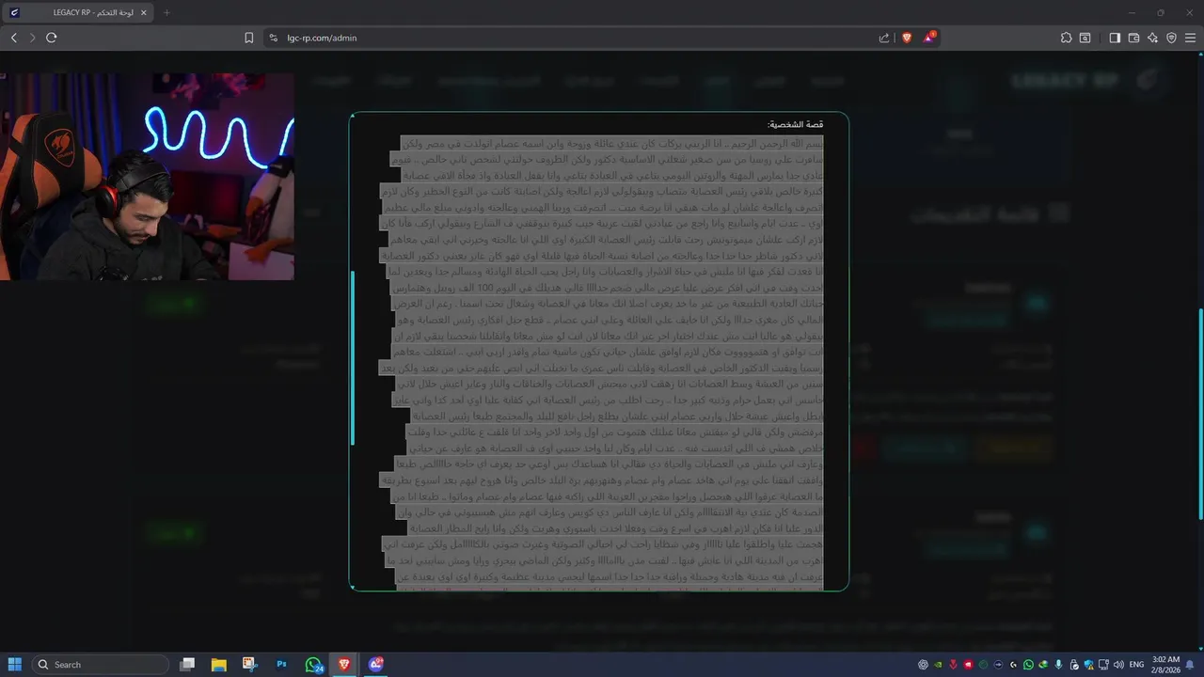
Task: Click the microphone tray icon
Action: (x=1058, y=665)
